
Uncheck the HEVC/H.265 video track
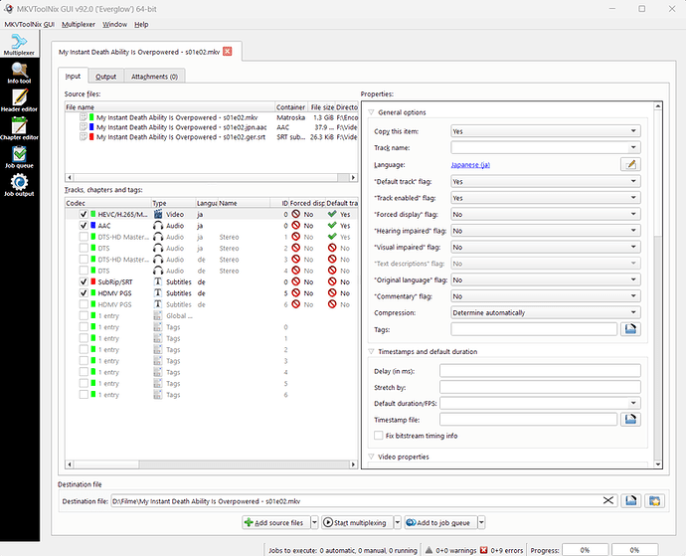coord(84,214)
